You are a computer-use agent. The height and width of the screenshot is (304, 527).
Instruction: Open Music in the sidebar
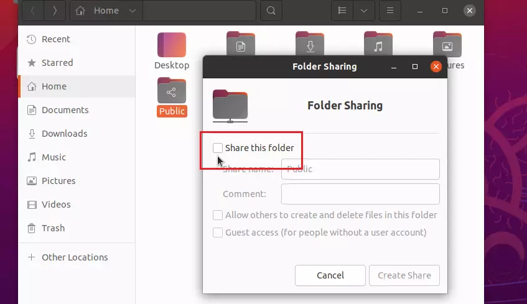pyautogui.click(x=77, y=157)
